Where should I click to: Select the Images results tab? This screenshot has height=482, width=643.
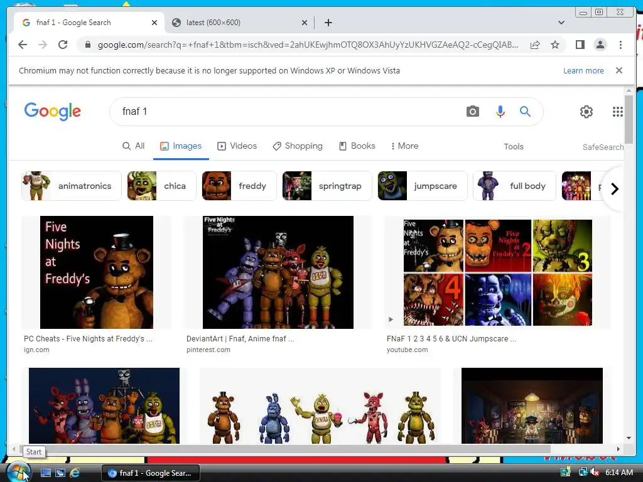coord(181,146)
